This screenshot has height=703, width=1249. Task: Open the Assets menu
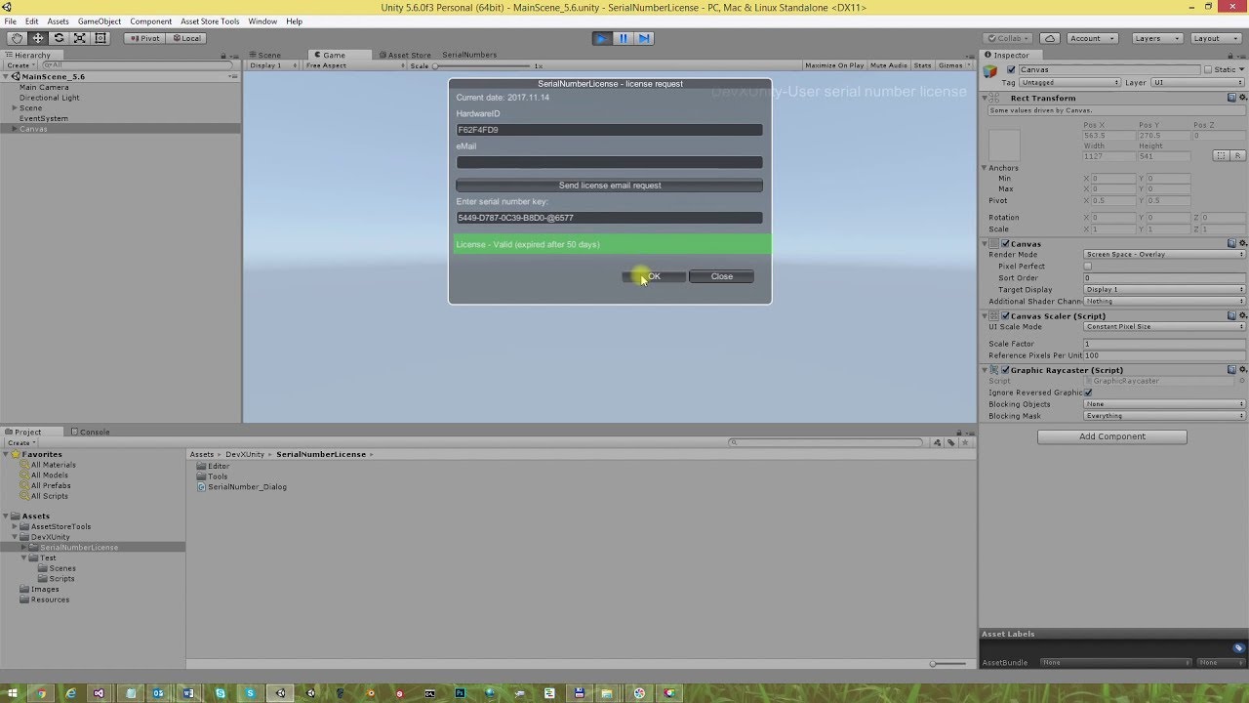coord(58,21)
